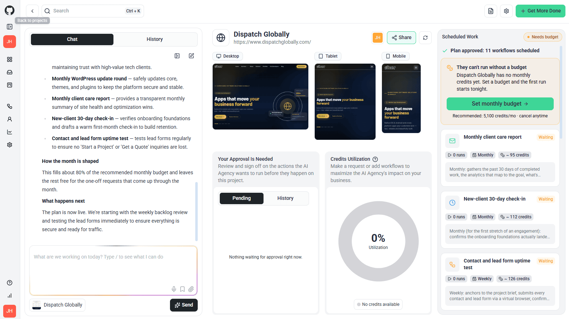Click the ~ 95 credits tag
Screen dimensions: 569x319
[x=515, y=155]
